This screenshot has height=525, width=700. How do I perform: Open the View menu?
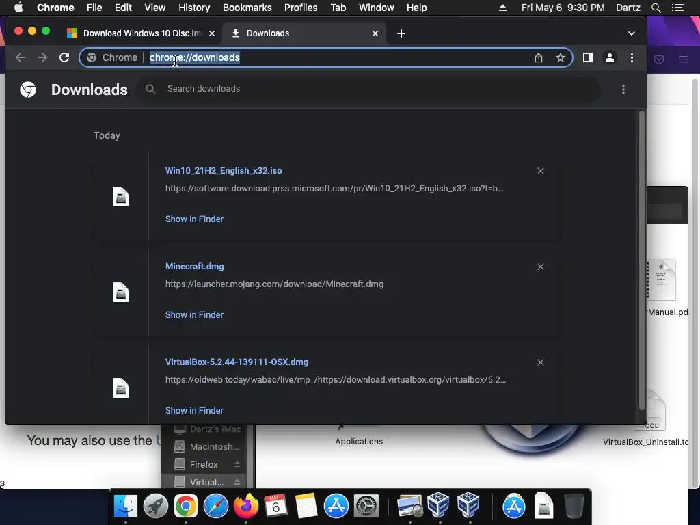click(x=155, y=8)
